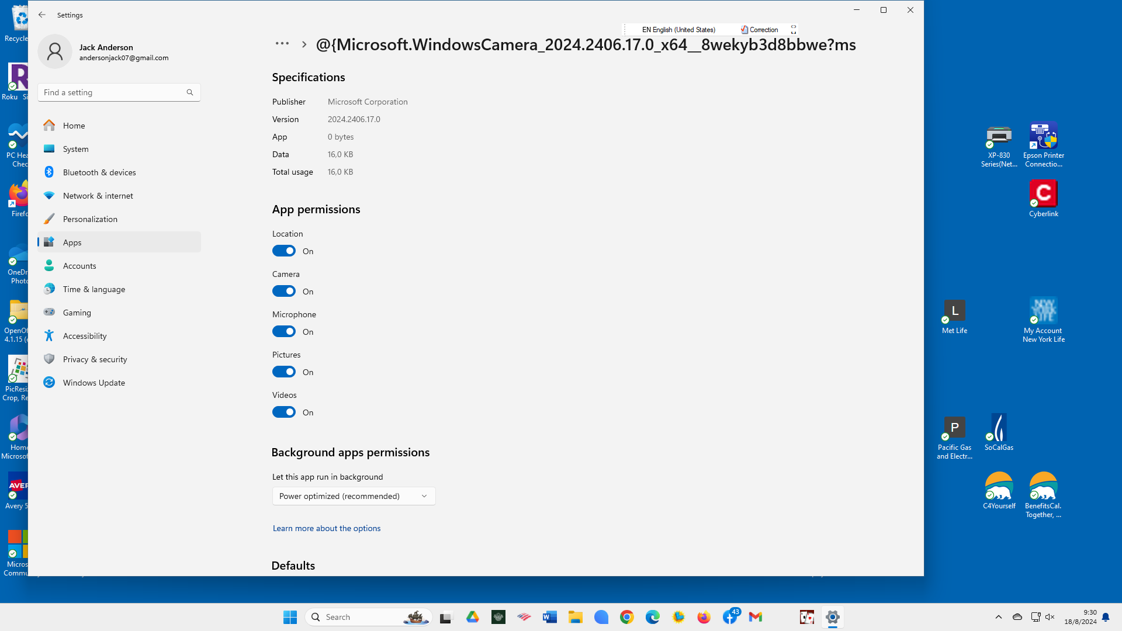Open the Accounts settings section

(119, 266)
